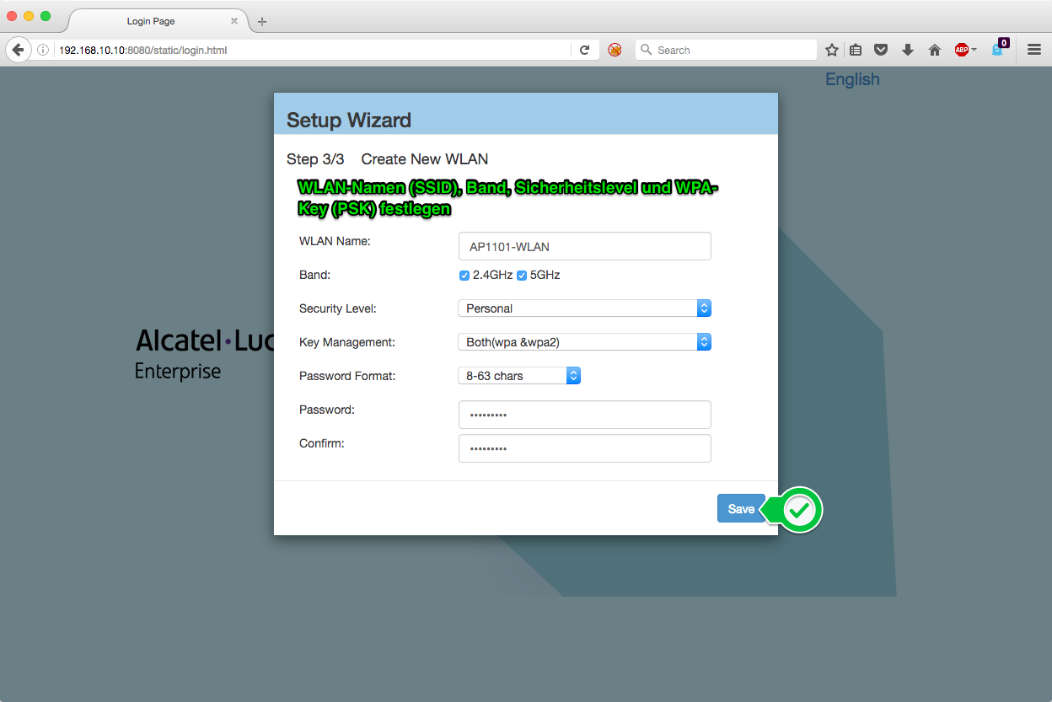This screenshot has height=702, width=1052.
Task: Bookmark this page with the star icon
Action: click(831, 51)
